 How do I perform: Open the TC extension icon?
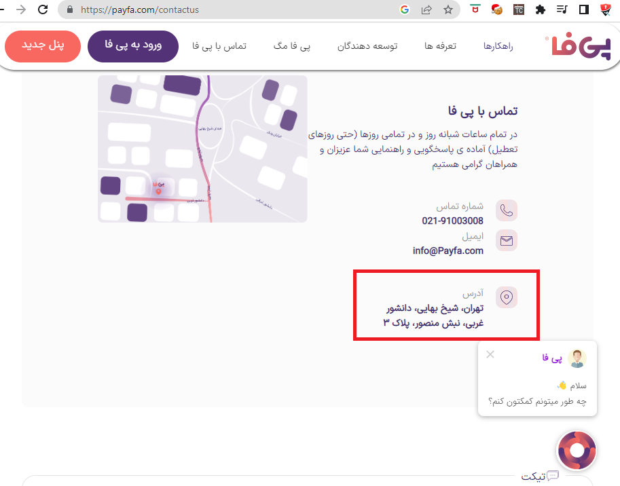tap(518, 10)
